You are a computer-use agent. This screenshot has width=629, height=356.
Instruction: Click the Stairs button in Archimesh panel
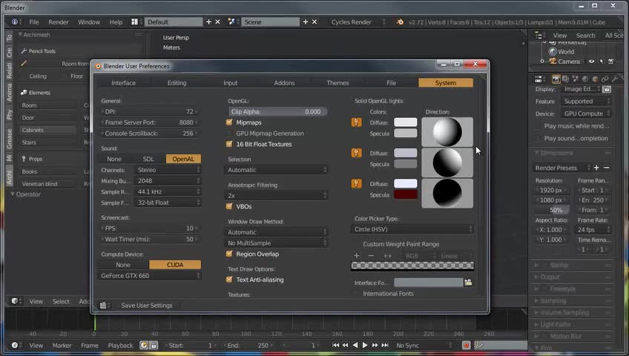click(47, 142)
